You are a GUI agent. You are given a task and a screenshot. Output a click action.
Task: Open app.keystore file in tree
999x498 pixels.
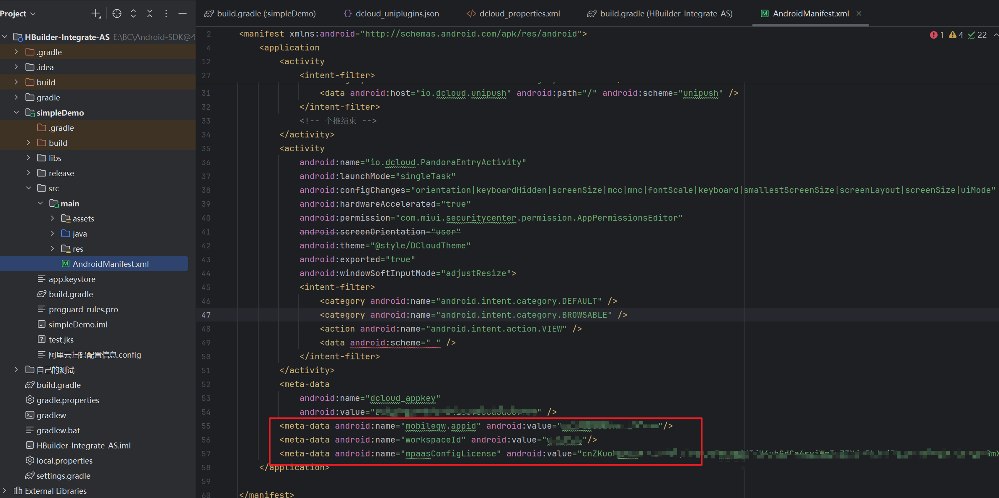(72, 279)
